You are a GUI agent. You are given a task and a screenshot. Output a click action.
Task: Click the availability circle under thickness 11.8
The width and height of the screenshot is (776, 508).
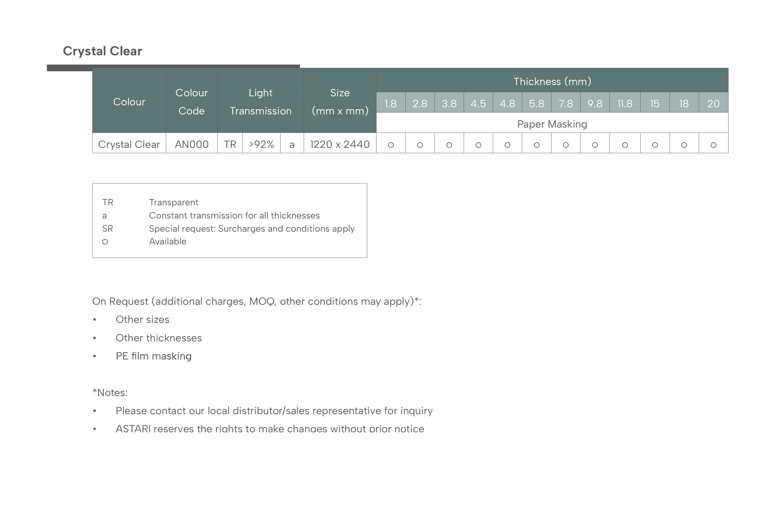(x=625, y=145)
